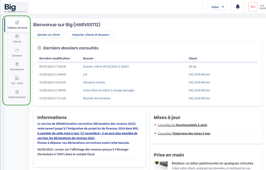
Task: Open the LSI dossier link
Action: tap(85, 74)
